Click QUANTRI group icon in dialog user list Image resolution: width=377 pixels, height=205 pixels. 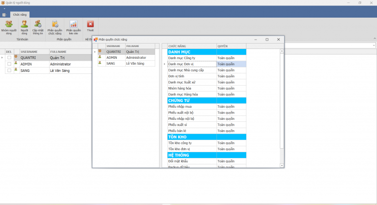click(100, 51)
